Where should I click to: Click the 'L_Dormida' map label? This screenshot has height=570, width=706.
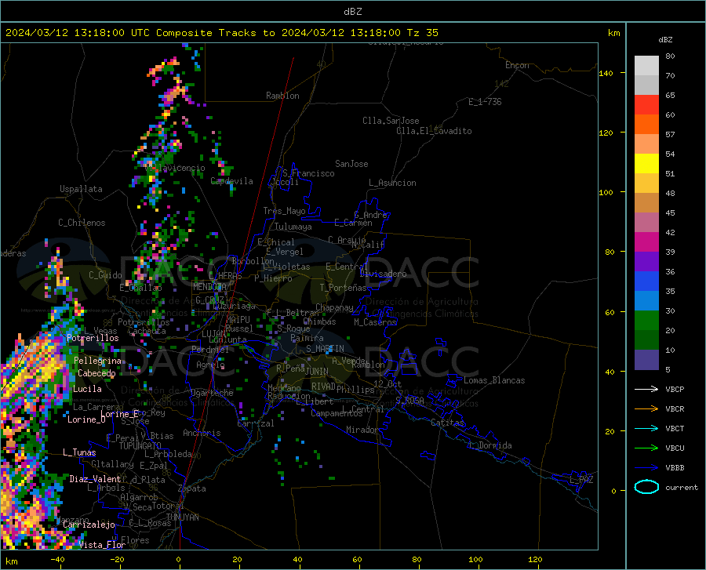[490, 445]
